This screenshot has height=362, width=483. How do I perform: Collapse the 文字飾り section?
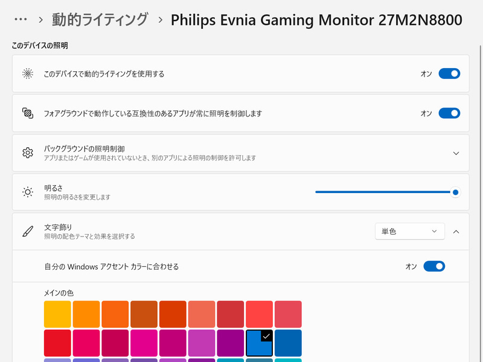[456, 232]
